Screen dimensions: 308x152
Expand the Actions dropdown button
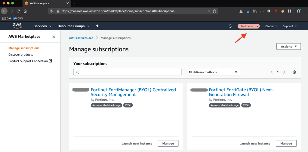[x=288, y=47]
